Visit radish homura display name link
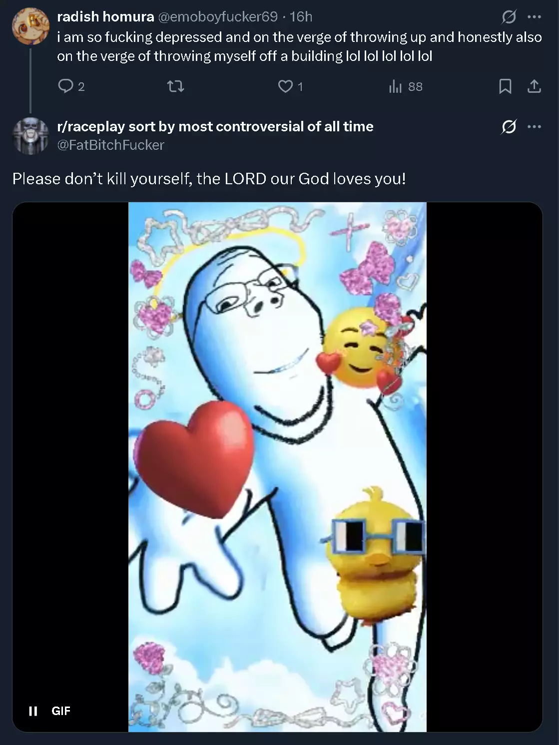The image size is (559, 745). coord(105,16)
